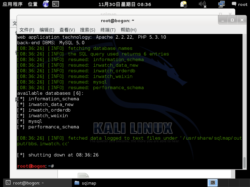Open the 搜索(S) menu in terminal
Screen dimensions: 250x187
click(87, 30)
